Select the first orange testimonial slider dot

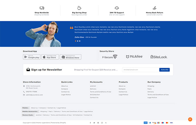tap(76, 41)
